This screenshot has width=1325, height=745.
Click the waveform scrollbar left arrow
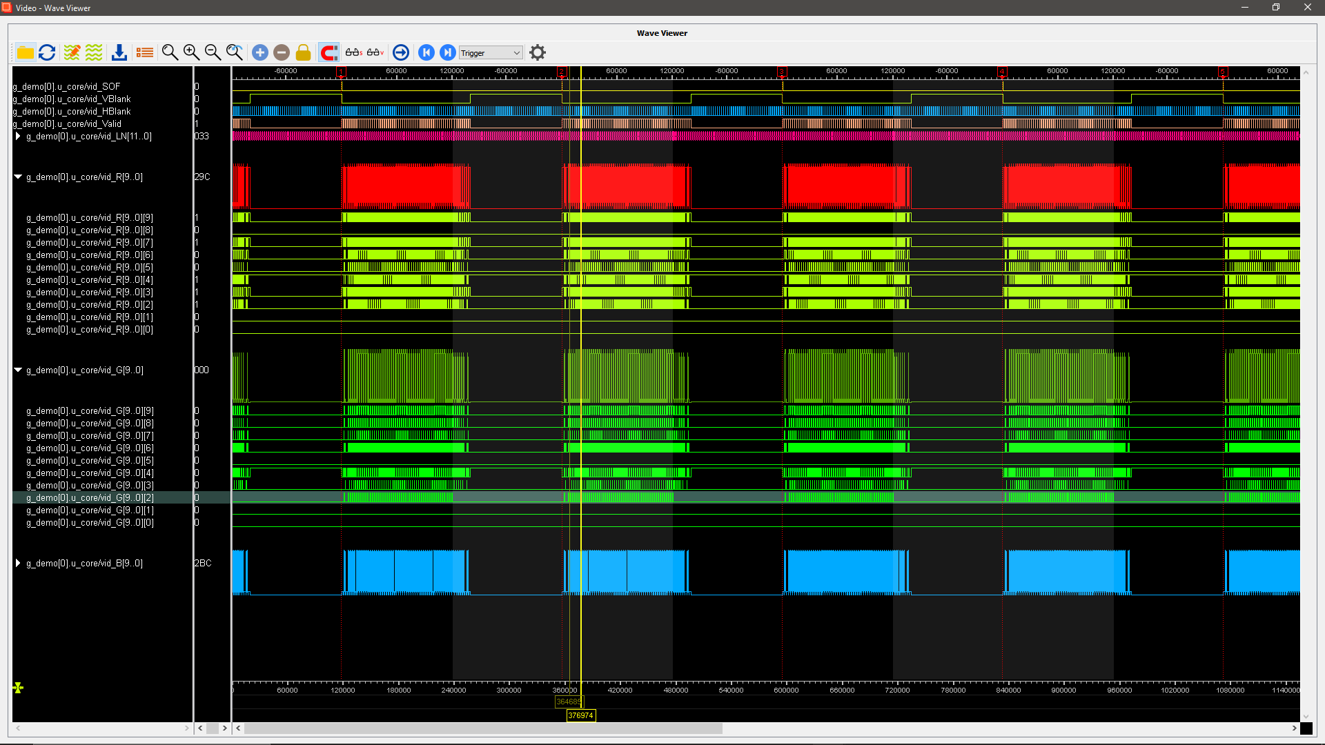click(x=238, y=728)
